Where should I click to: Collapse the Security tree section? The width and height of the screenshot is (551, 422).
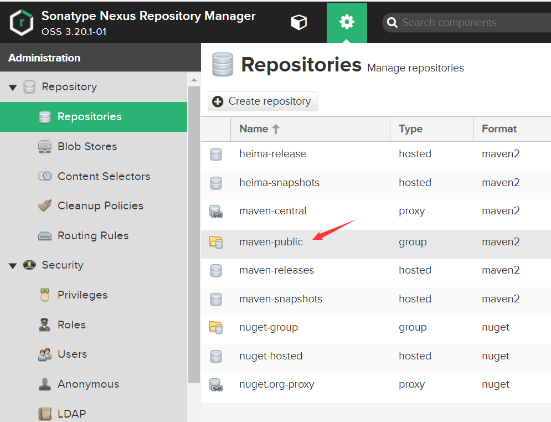click(13, 266)
